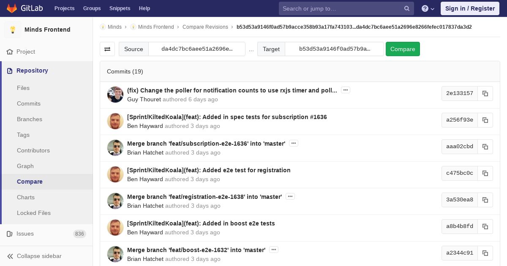Go to Files in the sidebar
The height and width of the screenshot is (266, 507).
coord(23,88)
